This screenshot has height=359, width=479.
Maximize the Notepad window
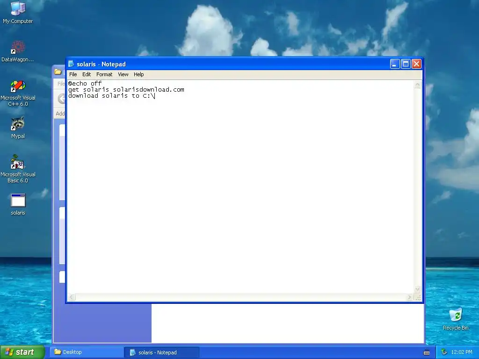(406, 64)
